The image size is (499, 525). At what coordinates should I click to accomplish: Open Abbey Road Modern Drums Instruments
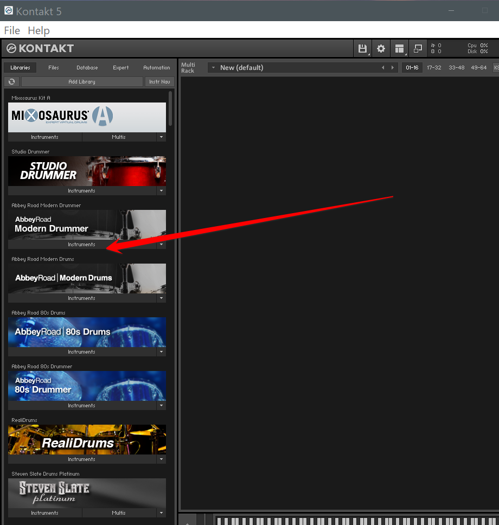[x=82, y=298]
